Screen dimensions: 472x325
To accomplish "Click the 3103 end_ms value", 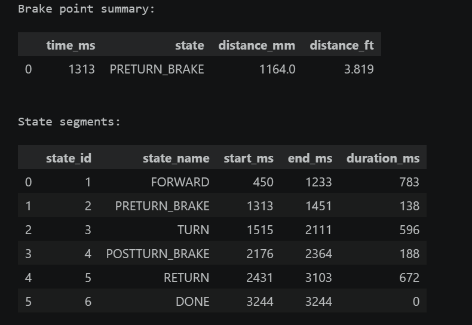I will [x=319, y=277].
